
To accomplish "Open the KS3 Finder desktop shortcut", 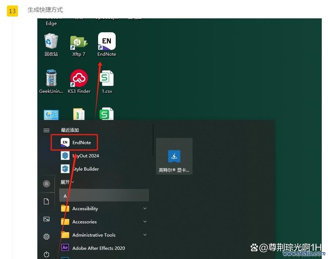I will (79, 82).
